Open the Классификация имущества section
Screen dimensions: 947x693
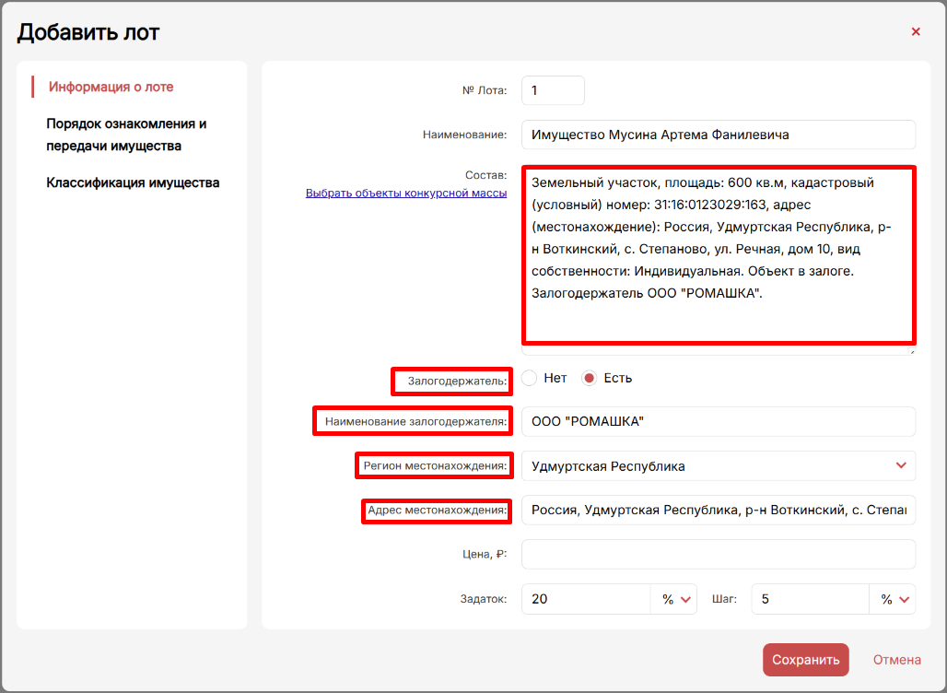click(133, 182)
